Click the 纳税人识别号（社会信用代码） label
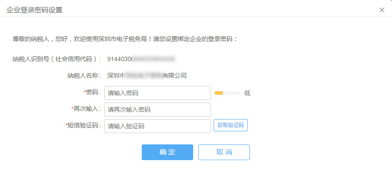Screen dimensions: 392x178 point(57,59)
